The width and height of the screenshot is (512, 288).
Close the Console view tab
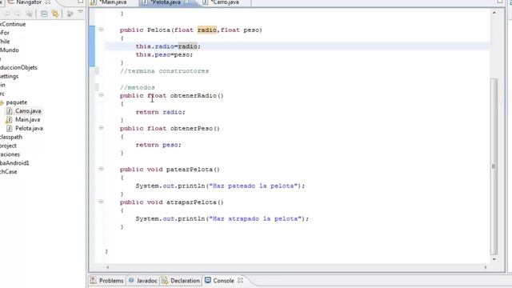click(x=240, y=281)
